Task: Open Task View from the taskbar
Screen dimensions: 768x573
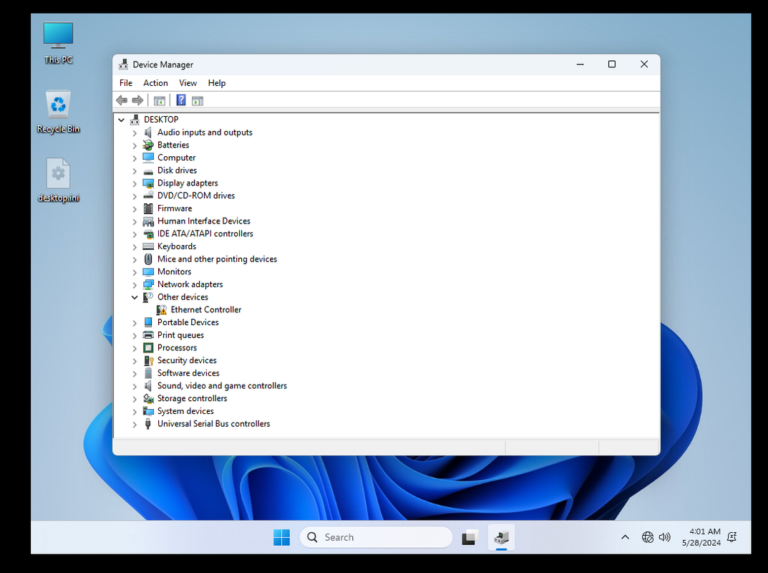Action: 470,537
